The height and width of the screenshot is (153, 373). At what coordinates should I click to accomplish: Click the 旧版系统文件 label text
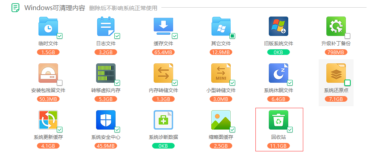[278, 44]
